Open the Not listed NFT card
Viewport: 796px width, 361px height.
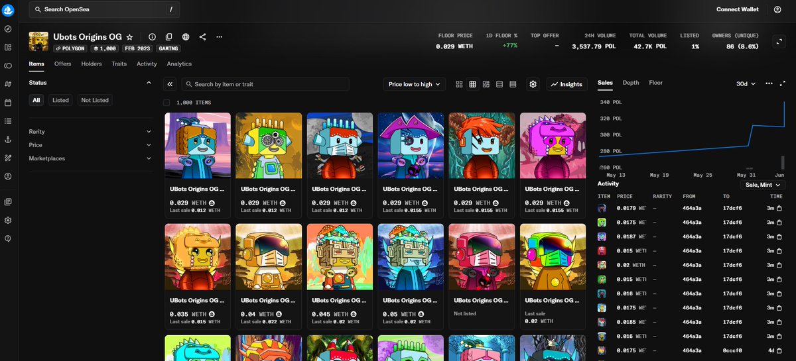pos(482,276)
